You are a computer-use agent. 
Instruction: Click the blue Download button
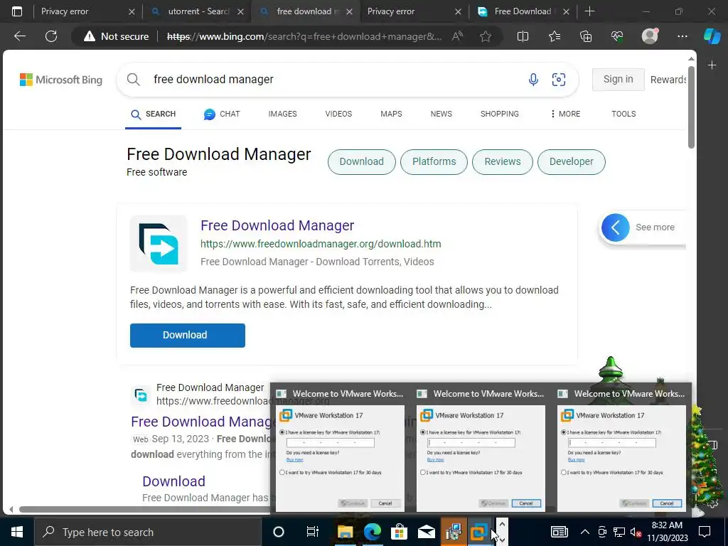click(188, 336)
